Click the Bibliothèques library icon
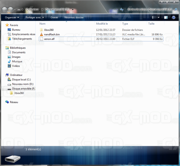180x166 pixels. coord(7,48)
